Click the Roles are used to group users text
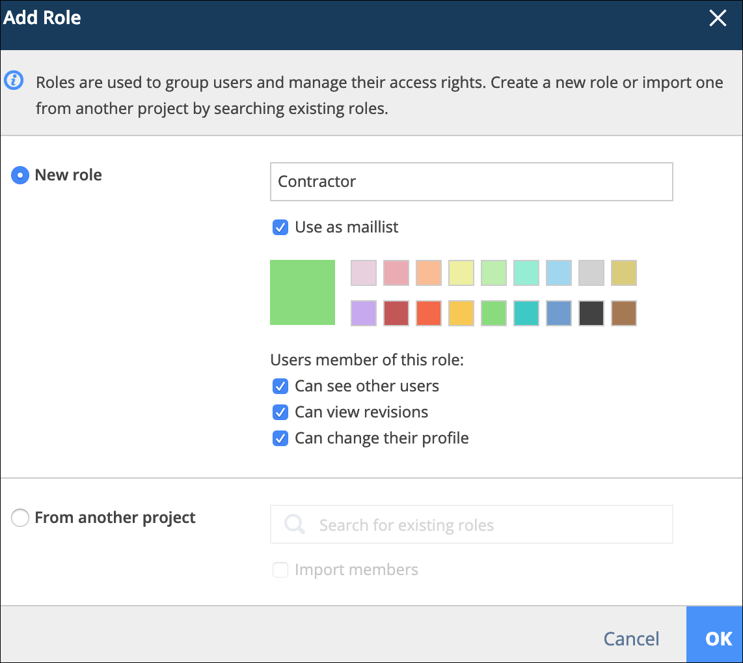 [x=379, y=95]
